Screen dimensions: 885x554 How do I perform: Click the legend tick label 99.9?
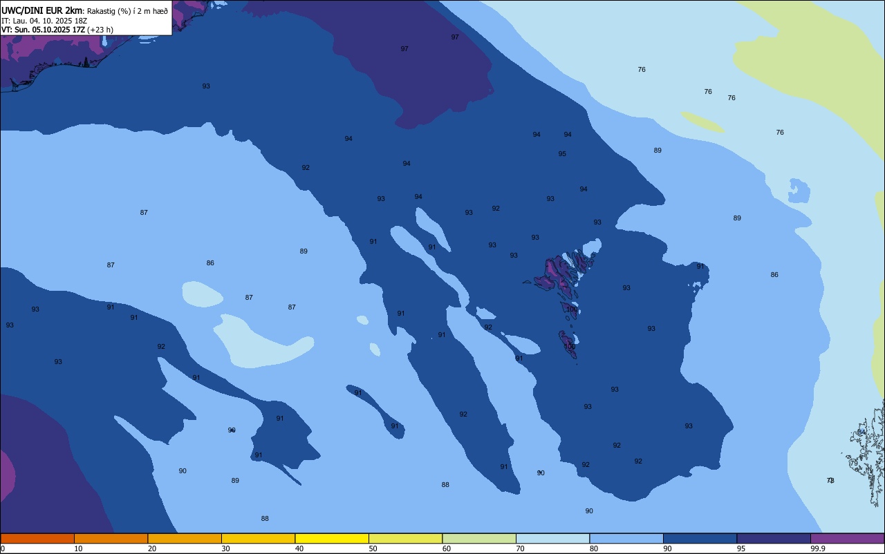(x=819, y=548)
